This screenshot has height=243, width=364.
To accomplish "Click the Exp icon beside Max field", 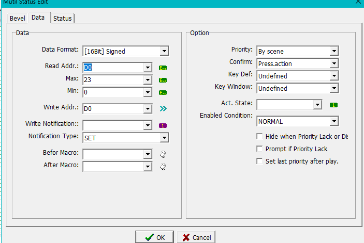I will (163, 80).
